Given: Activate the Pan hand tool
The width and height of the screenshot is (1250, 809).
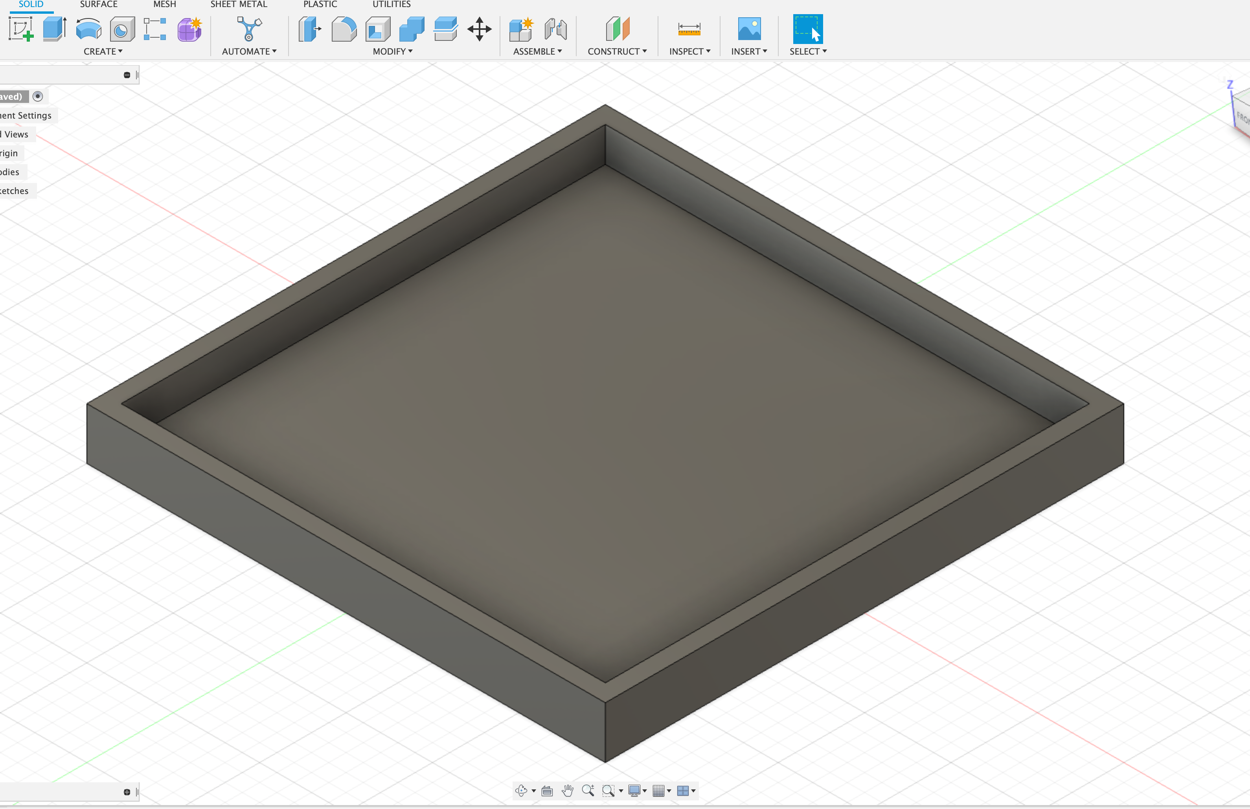Looking at the screenshot, I should click(x=567, y=791).
